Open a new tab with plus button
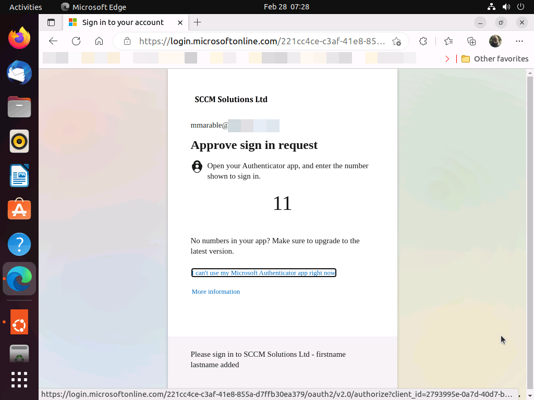The height and width of the screenshot is (400, 534). tap(197, 22)
